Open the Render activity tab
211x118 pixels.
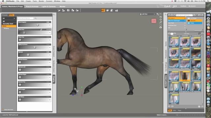click(x=62, y=7)
